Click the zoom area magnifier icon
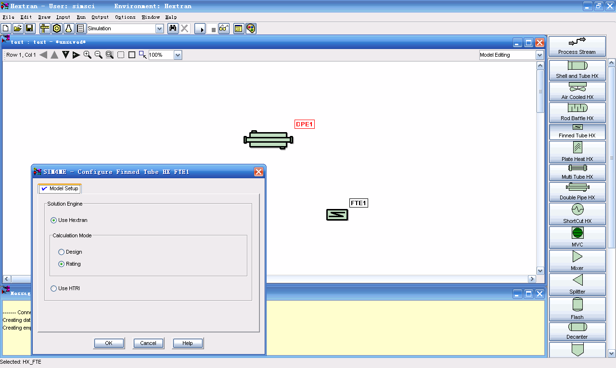 [x=110, y=55]
